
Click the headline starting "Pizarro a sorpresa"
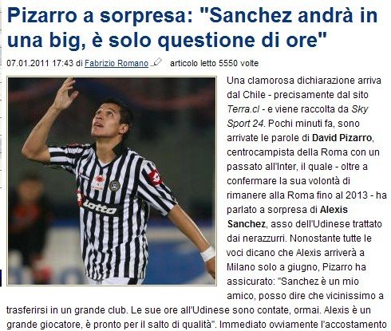192,28
